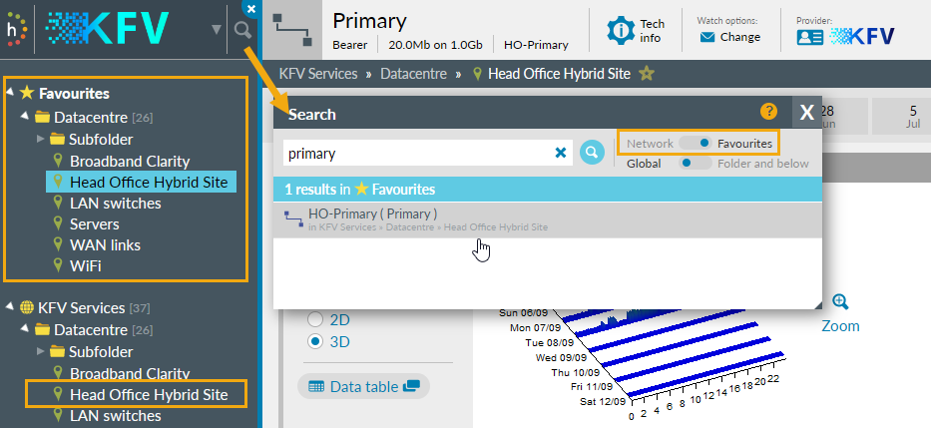931x428 pixels.
Task: Select the 3D radio button
Action: (315, 341)
